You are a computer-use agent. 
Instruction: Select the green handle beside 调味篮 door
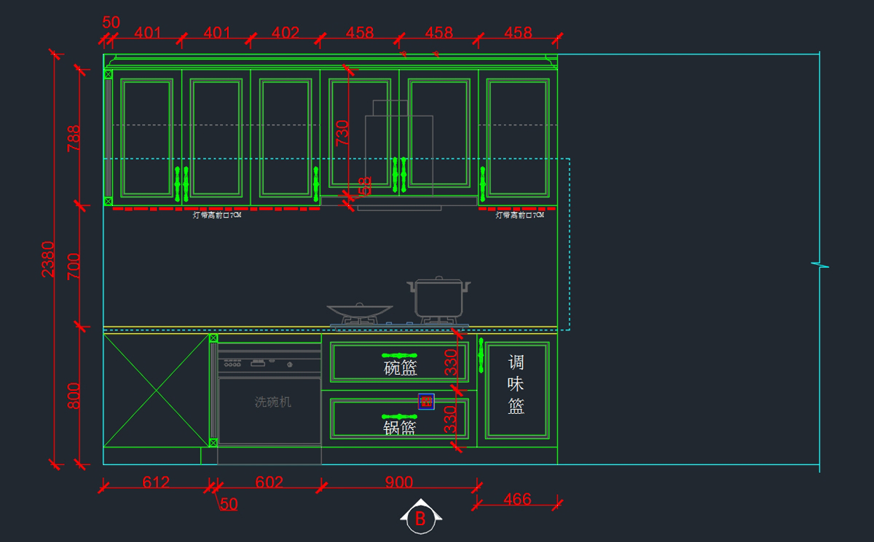pyautogui.click(x=481, y=354)
